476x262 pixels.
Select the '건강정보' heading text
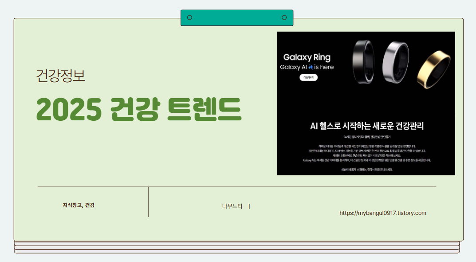61,75
